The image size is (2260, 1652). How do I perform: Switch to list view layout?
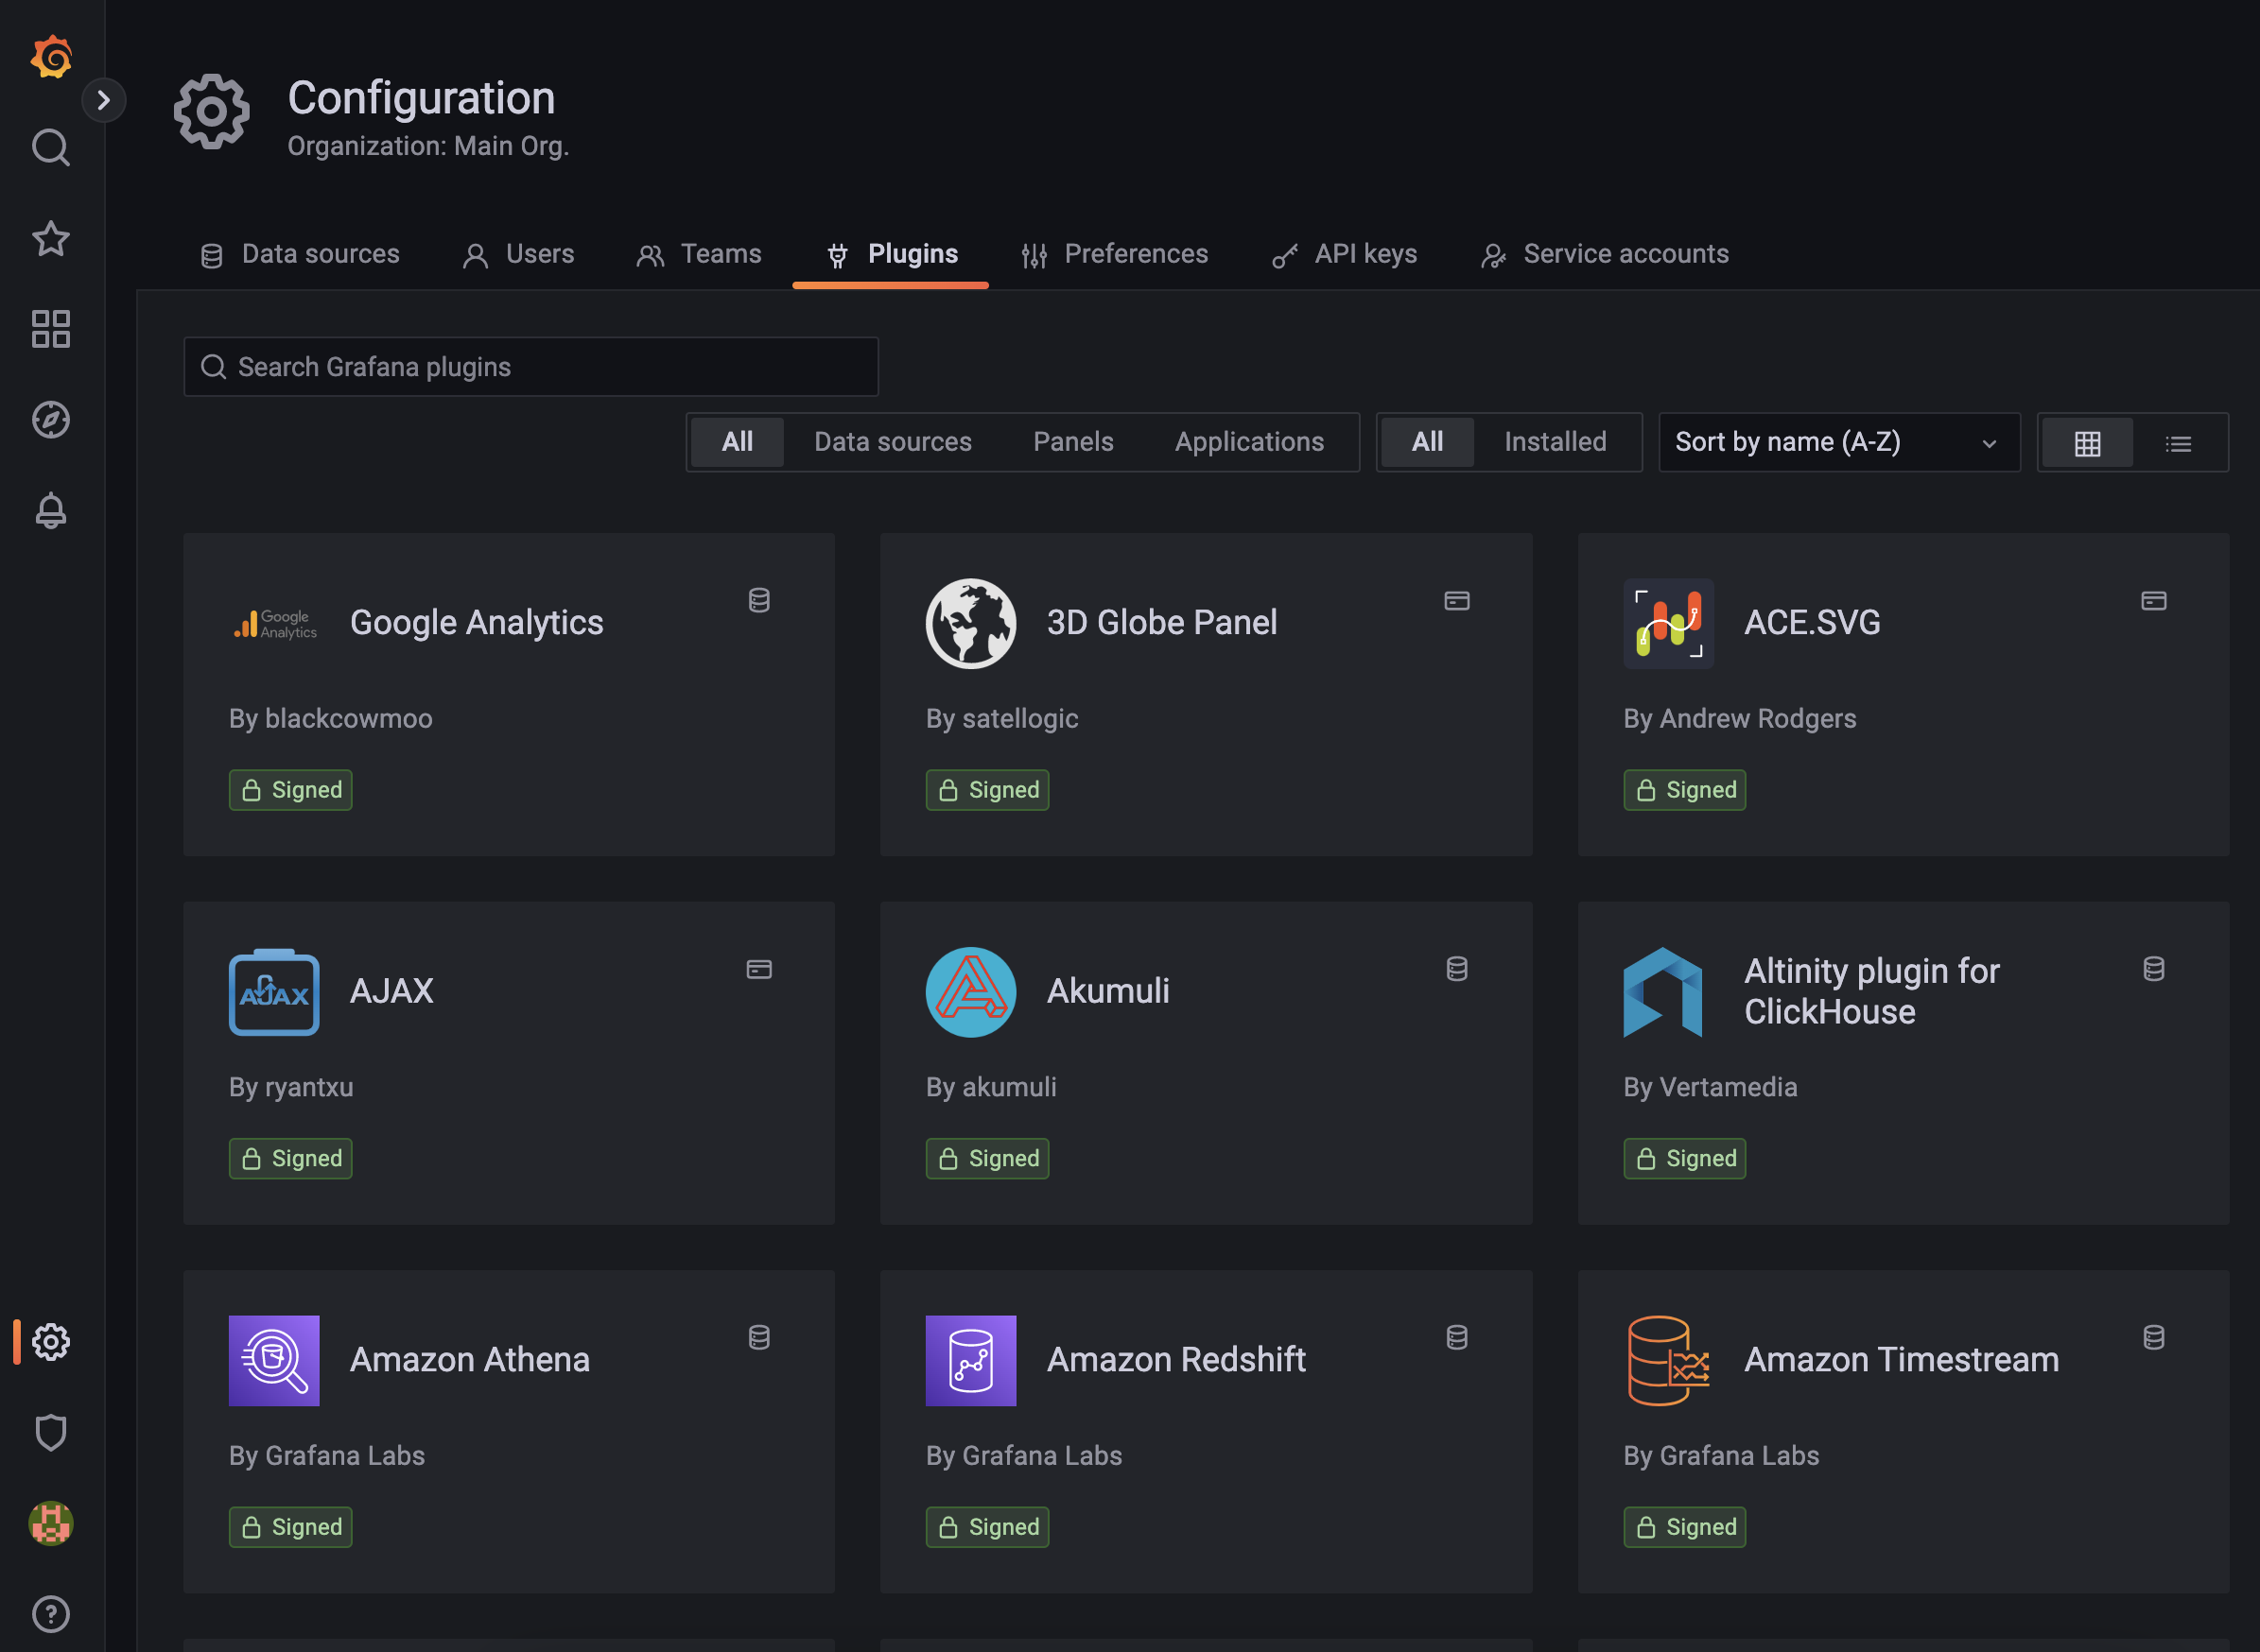[x=2178, y=443]
